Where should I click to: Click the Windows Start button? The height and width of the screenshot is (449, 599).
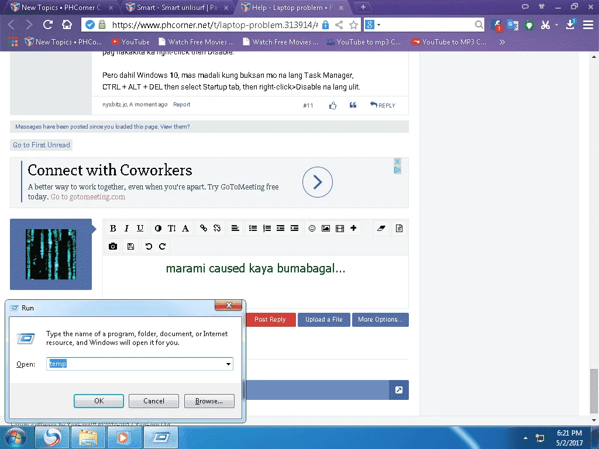[16, 438]
